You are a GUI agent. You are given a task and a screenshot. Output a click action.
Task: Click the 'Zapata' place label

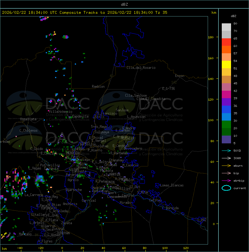pos(66,223)
